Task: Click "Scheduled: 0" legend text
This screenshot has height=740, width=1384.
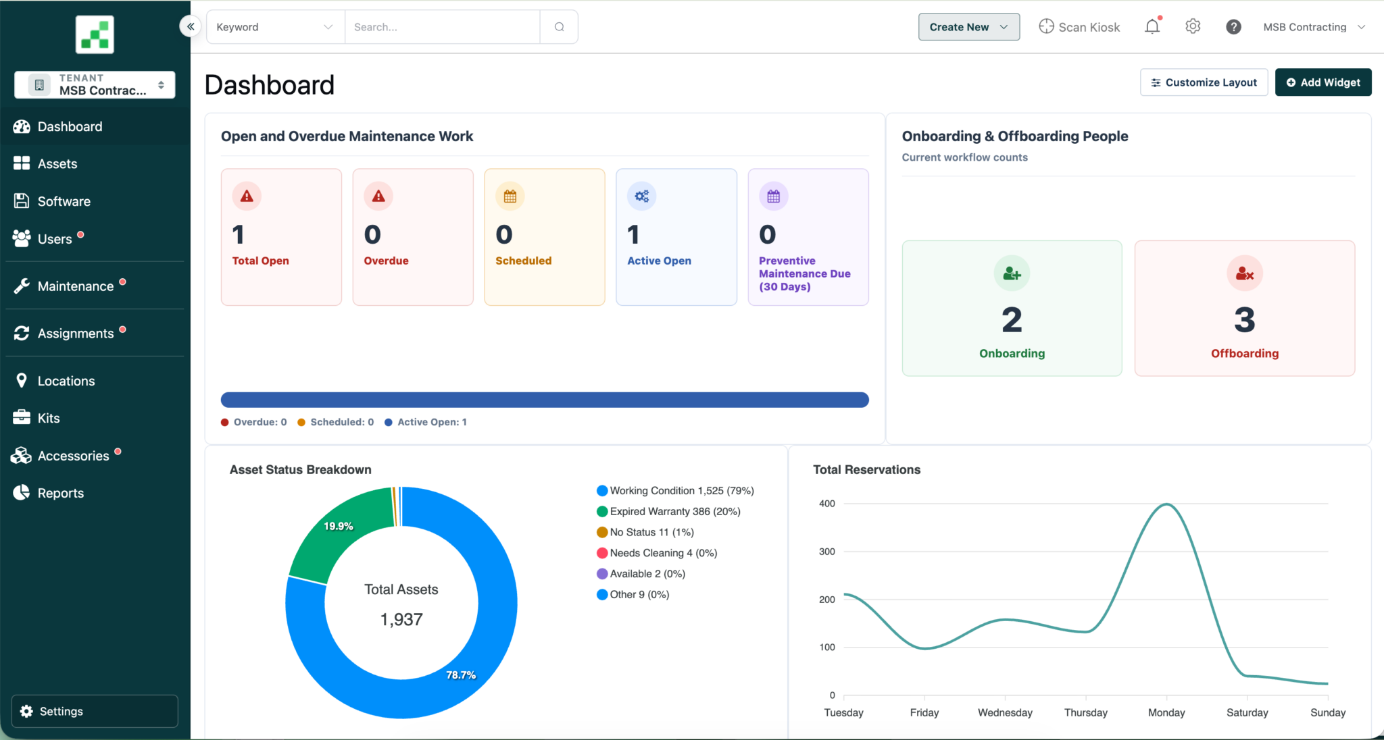Action: coord(342,422)
